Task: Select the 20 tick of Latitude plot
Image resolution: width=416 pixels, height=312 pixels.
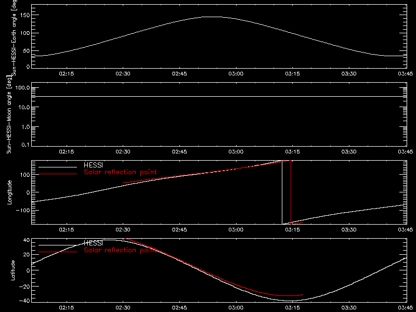Action: (27, 255)
